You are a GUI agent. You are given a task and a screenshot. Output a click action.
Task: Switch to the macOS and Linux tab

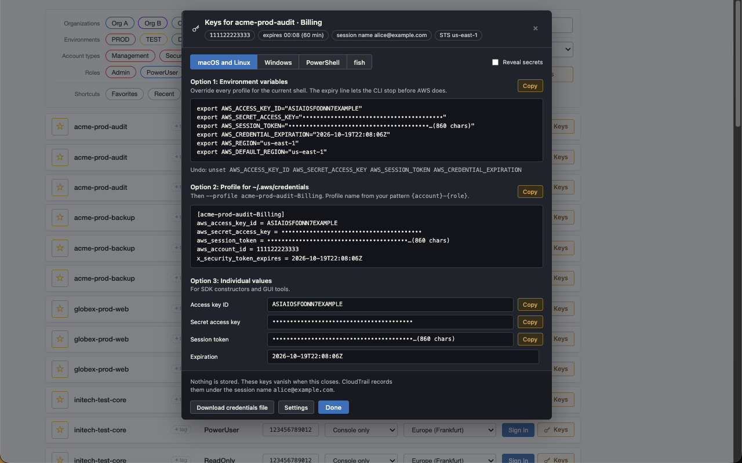point(224,63)
